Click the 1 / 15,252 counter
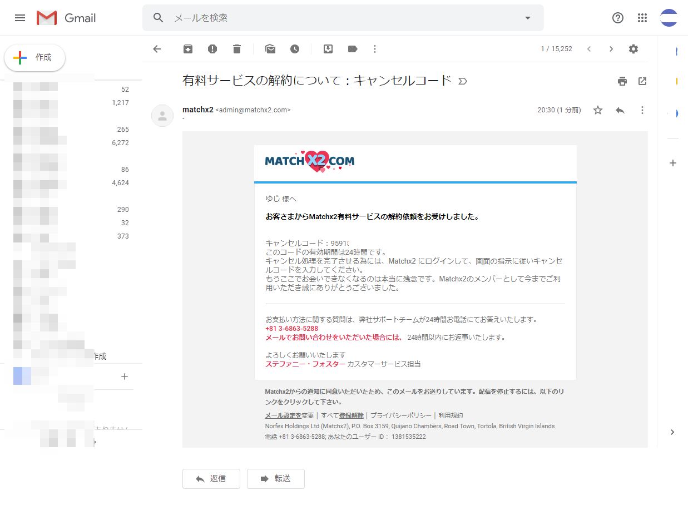The width and height of the screenshot is (688, 530). [556, 49]
